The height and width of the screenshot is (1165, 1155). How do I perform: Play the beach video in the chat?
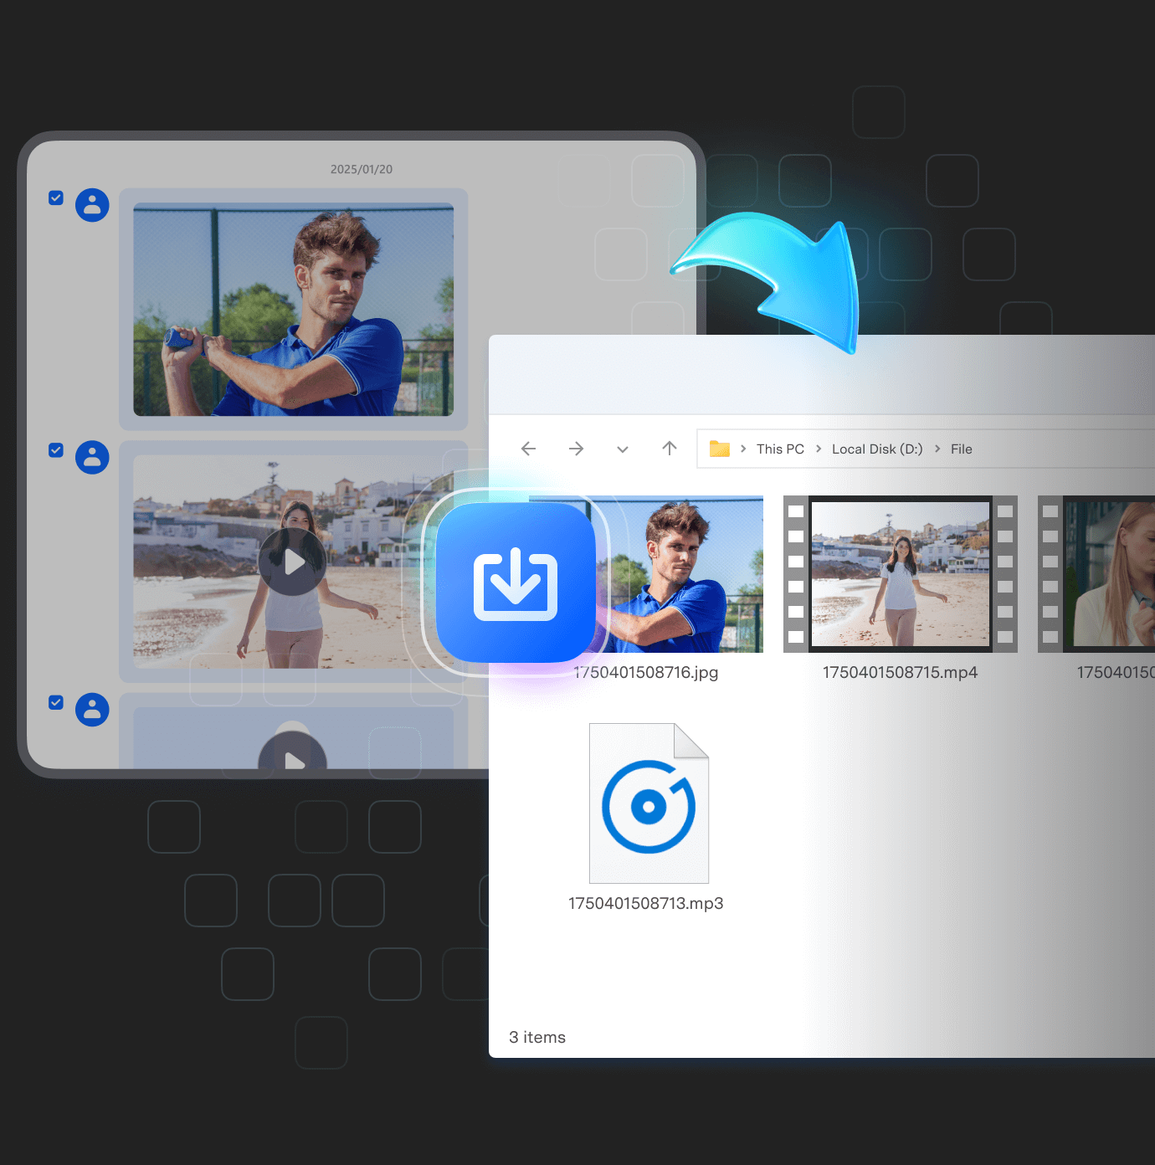293,562
